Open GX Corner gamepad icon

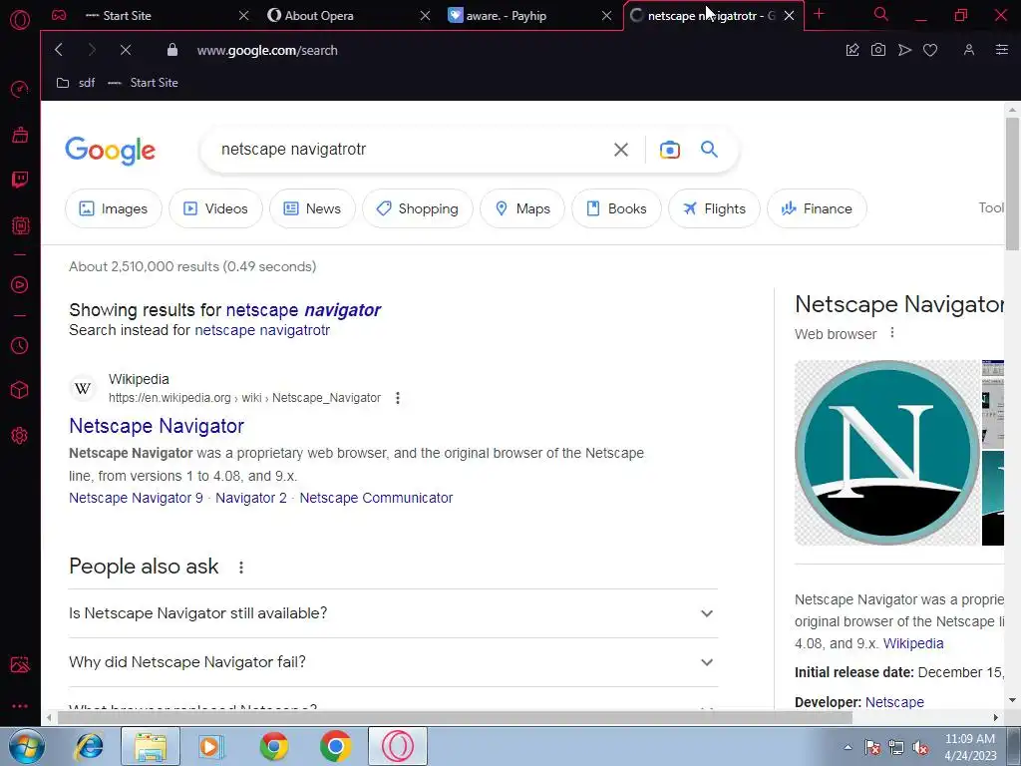coord(59,15)
